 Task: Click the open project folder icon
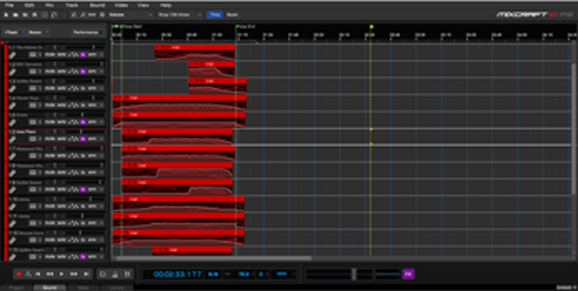[x=16, y=14]
